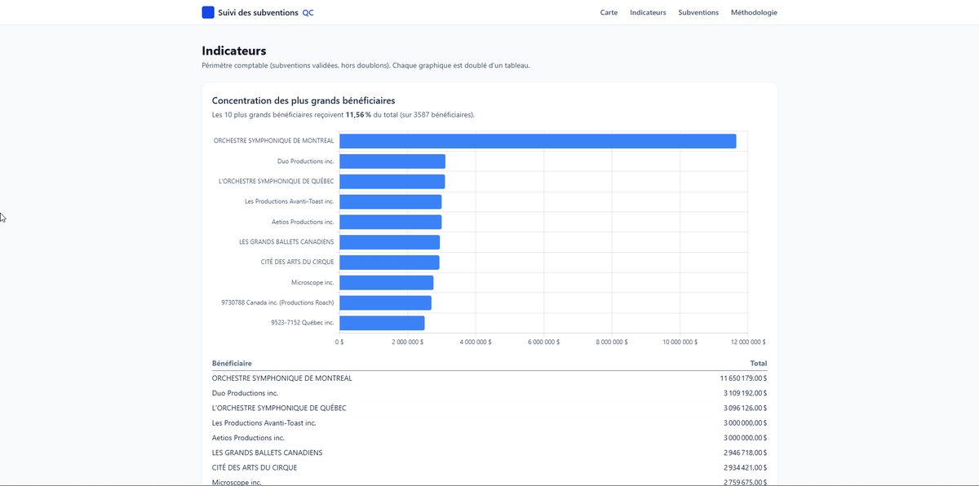Open the Carte navigation item
The width and height of the screenshot is (979, 486).
pyautogui.click(x=609, y=12)
